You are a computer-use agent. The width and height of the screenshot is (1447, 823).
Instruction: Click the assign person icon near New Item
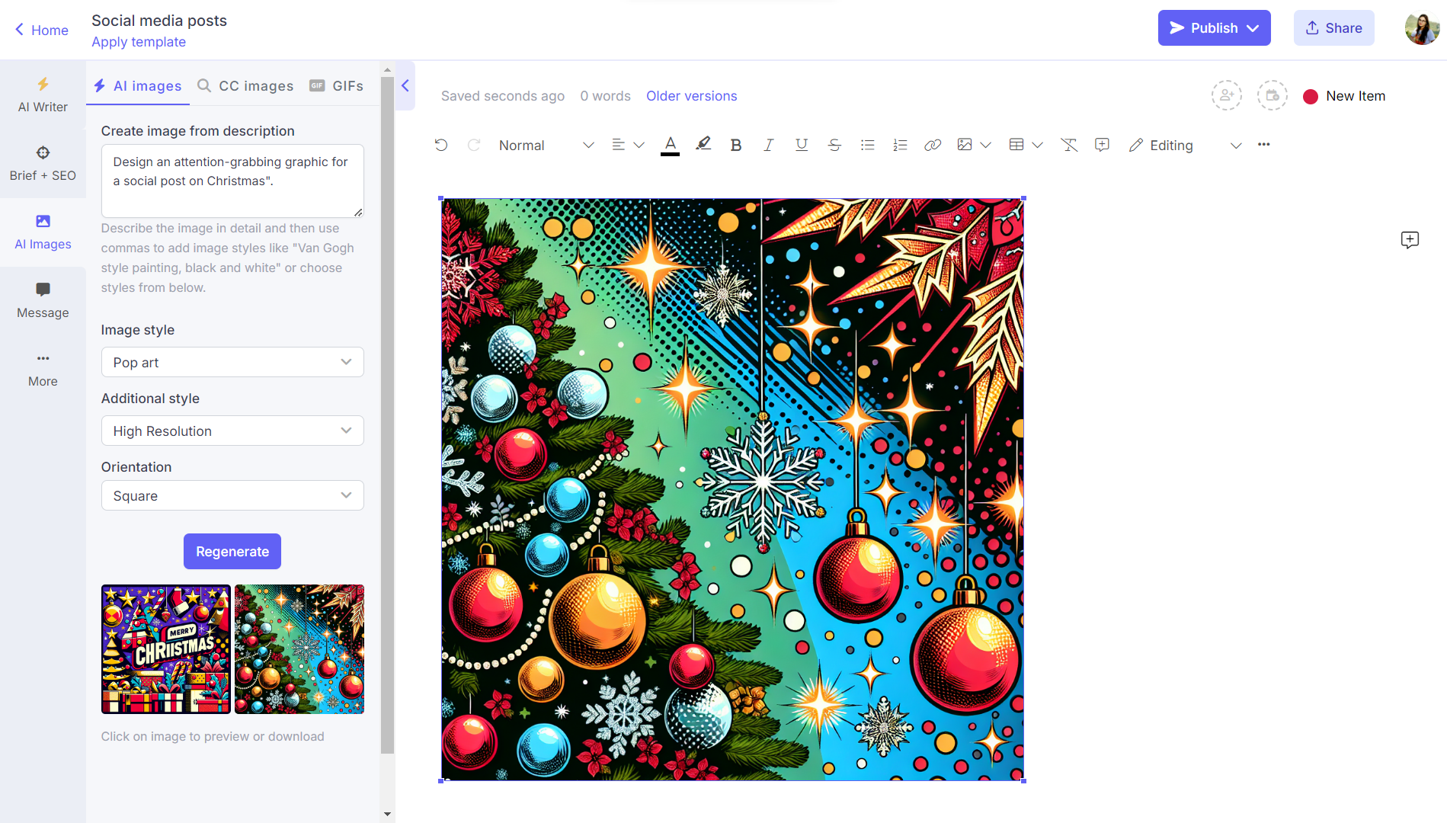(1227, 95)
